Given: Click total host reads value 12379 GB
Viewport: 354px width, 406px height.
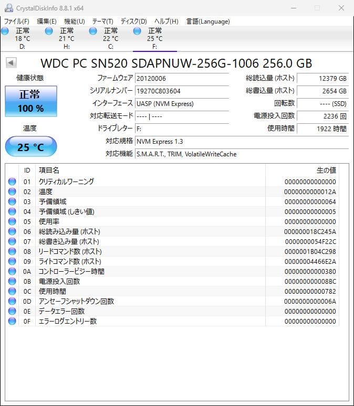Looking at the screenshot, I should 322,79.
